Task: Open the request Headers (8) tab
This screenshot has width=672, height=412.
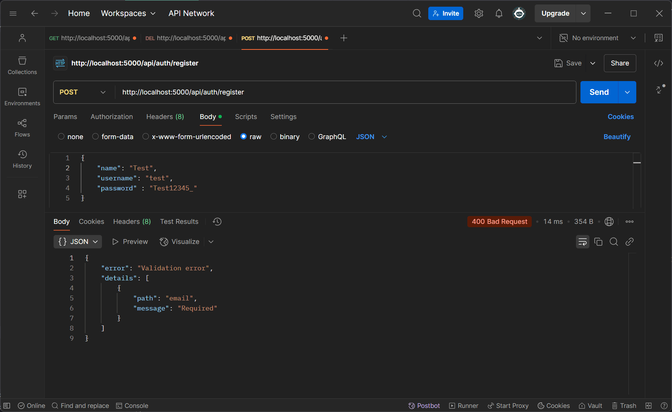Action: coord(165,117)
